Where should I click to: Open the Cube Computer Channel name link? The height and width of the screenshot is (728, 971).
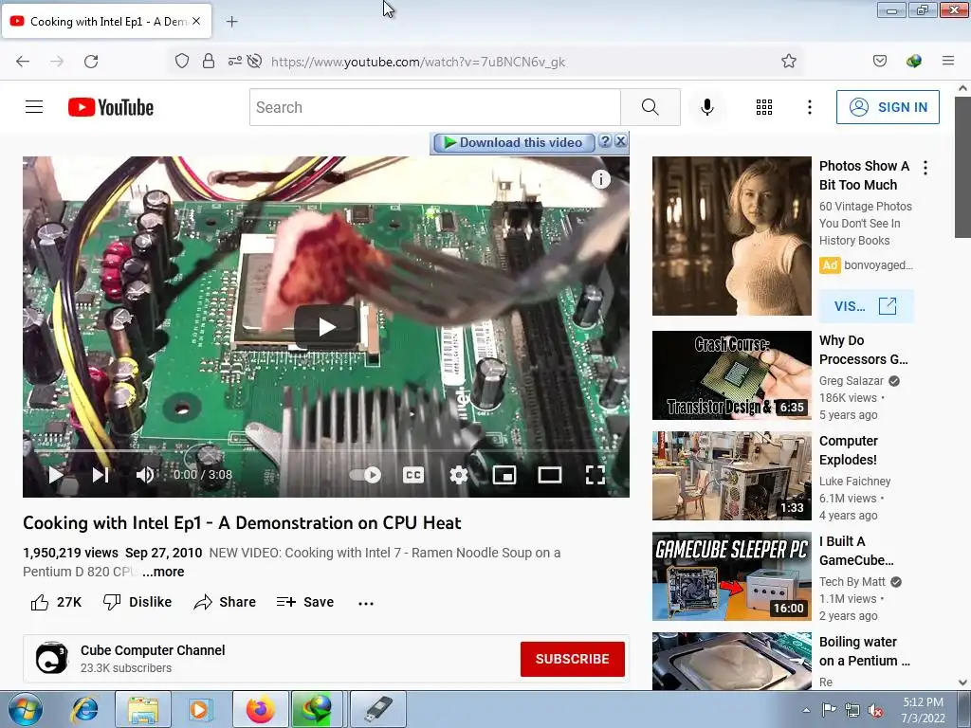point(153,650)
